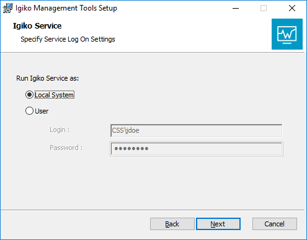This screenshot has width=307, height=240.
Task: Abort installation with the Cancel button
Action: [x=275, y=224]
